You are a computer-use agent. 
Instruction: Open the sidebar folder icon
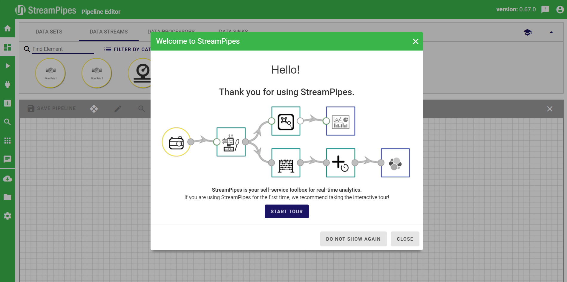click(x=7, y=197)
